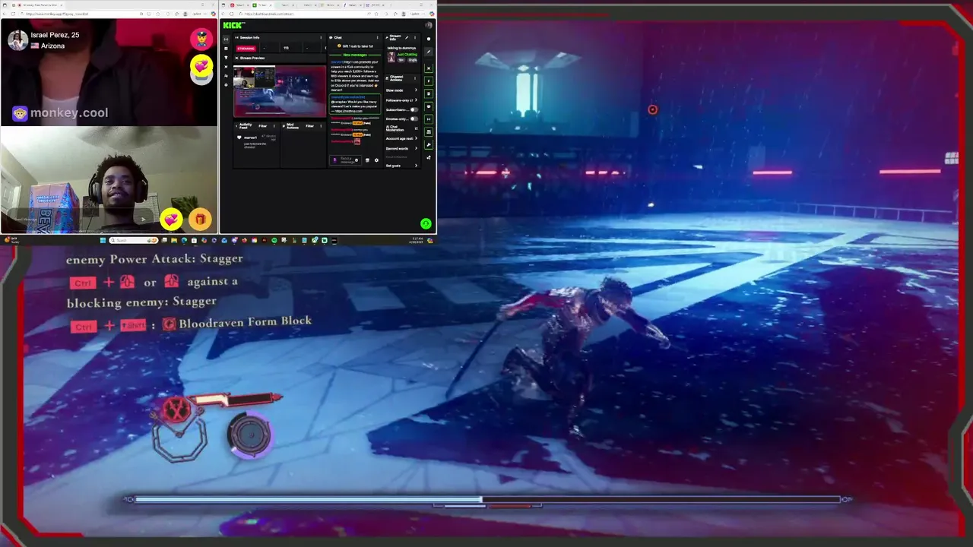Select the Stream icon in Kick's left sidebar
The height and width of the screenshot is (547, 973).
(226, 40)
